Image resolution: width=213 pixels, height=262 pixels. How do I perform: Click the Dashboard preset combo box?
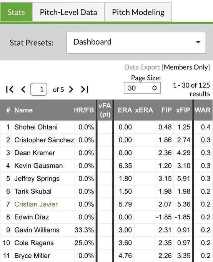[x=136, y=42]
